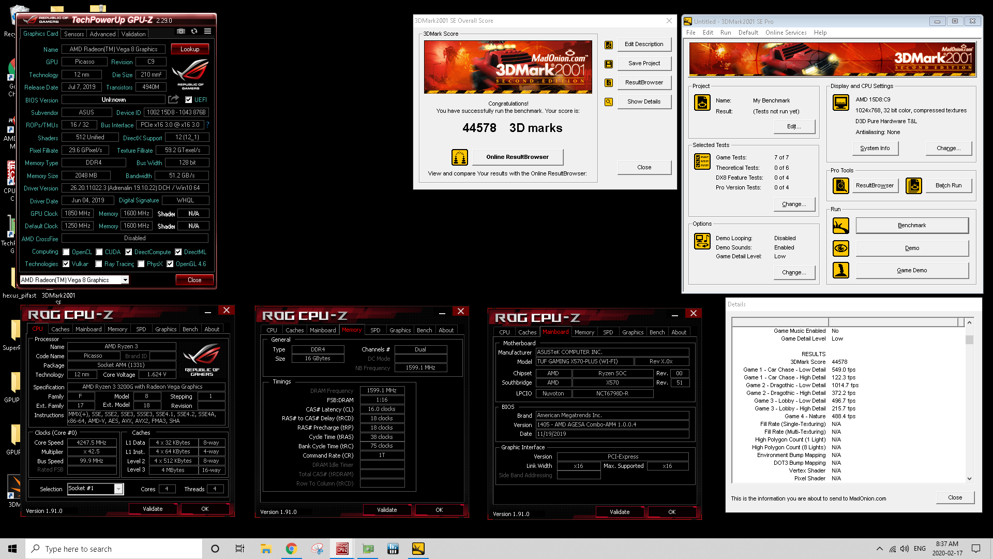This screenshot has height=559, width=993.
Task: Open File Explorer from the taskbar
Action: coord(266,549)
